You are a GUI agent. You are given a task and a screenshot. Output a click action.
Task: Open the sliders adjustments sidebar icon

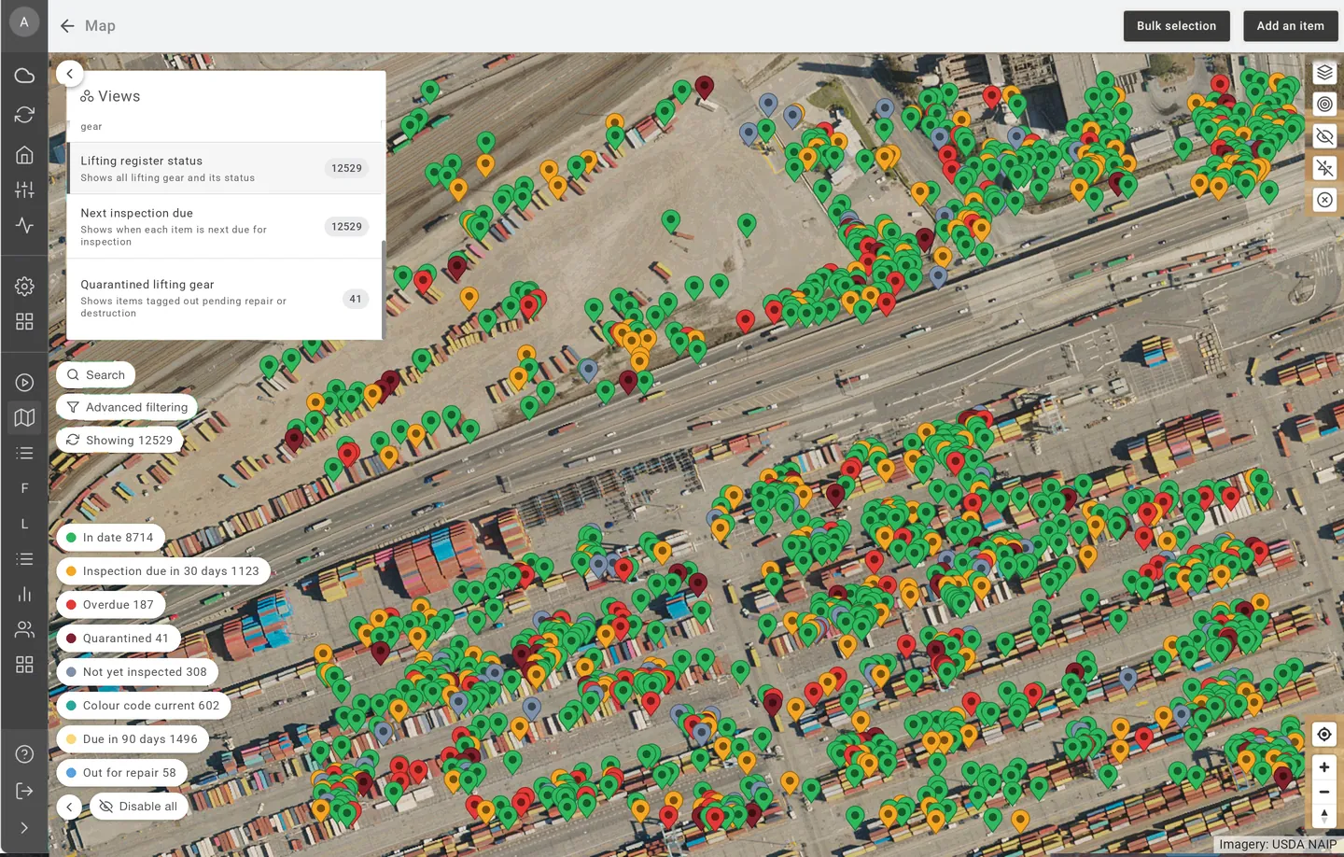(x=24, y=190)
